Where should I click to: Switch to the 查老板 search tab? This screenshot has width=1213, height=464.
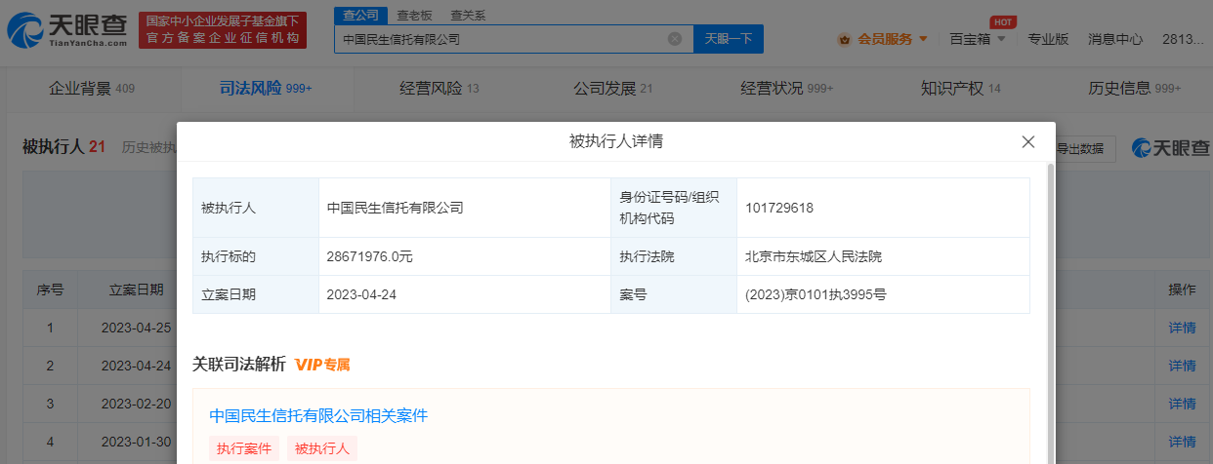415,16
